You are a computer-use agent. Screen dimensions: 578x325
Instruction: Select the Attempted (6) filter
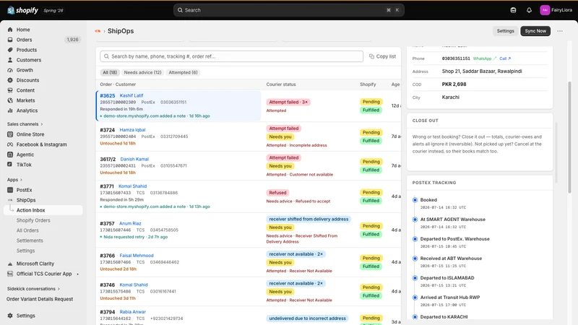tap(183, 73)
